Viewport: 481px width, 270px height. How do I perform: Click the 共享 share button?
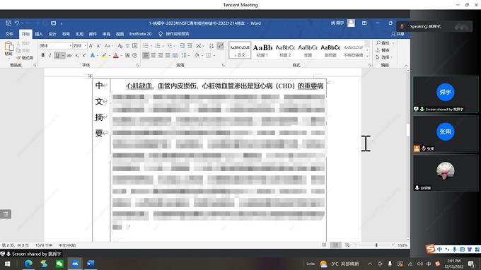[x=398, y=34]
